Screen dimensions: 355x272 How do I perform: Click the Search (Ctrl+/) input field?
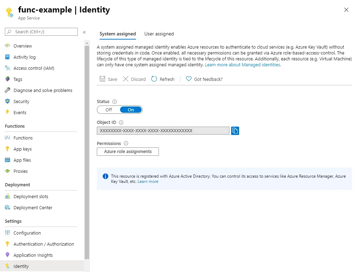pos(41,32)
